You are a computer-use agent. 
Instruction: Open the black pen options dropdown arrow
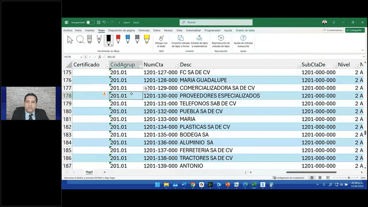pos(112,45)
